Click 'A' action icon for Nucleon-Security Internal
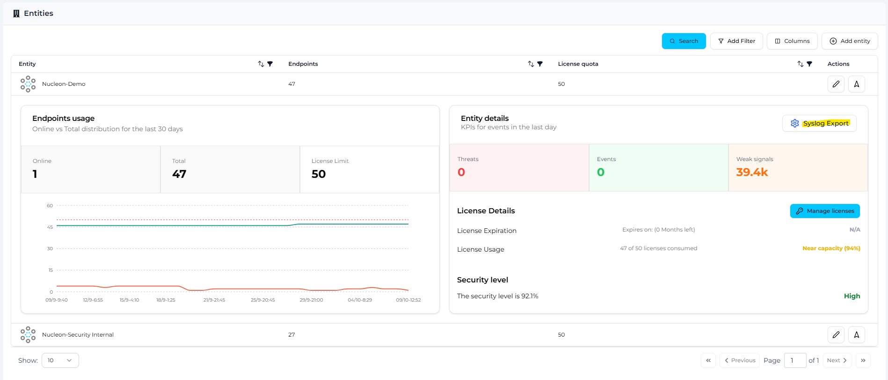The image size is (888, 380). click(x=856, y=335)
